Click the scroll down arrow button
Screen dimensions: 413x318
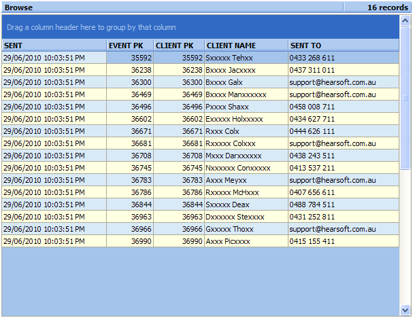tap(405, 310)
